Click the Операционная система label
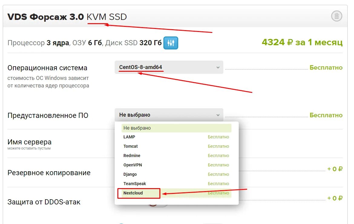 click(x=48, y=68)
